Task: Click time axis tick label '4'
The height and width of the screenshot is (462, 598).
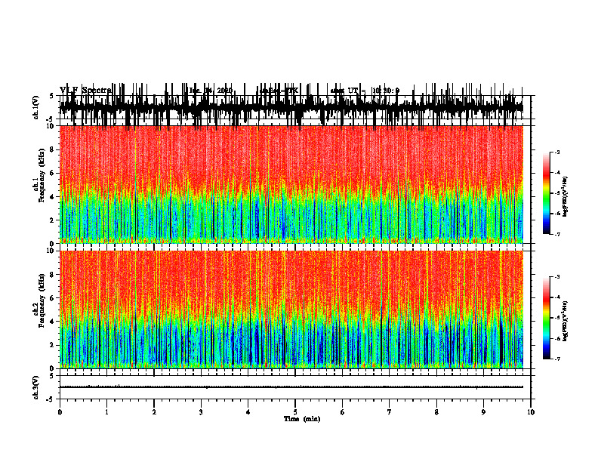Action: 248,412
